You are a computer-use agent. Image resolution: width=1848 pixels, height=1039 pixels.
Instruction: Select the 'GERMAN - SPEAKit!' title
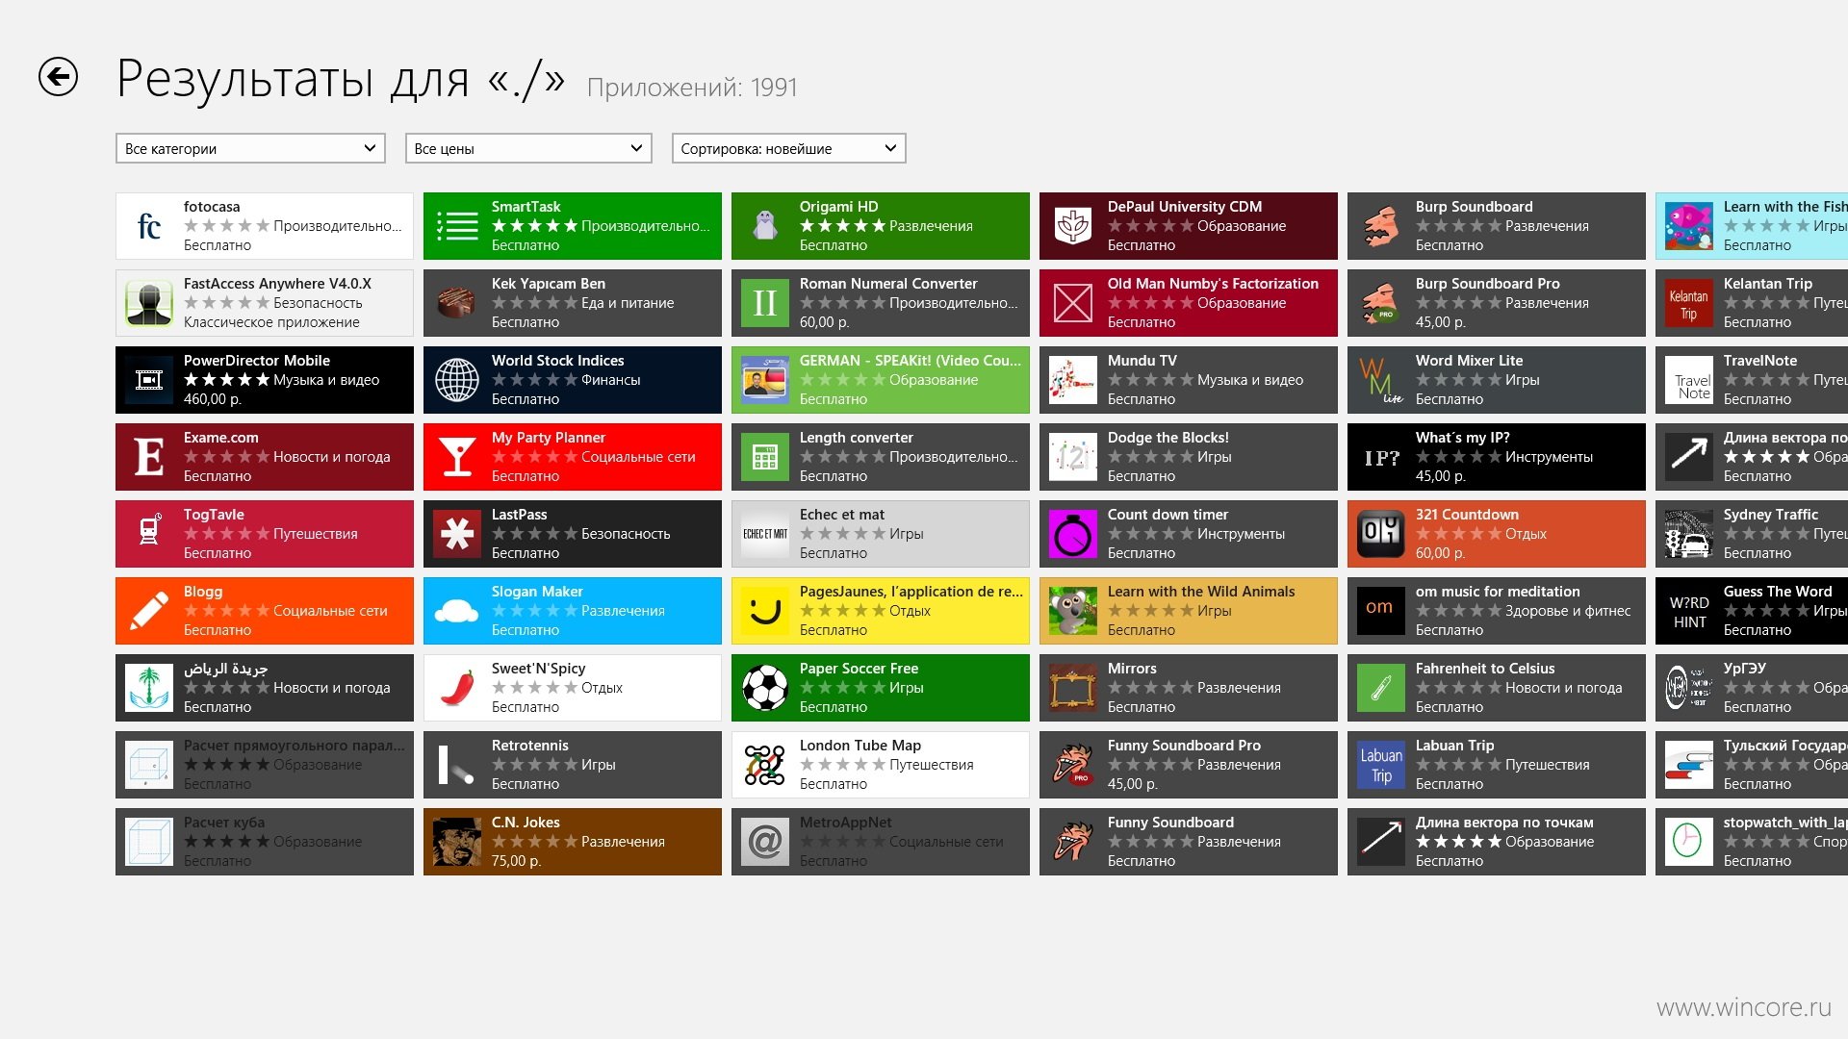click(x=911, y=361)
